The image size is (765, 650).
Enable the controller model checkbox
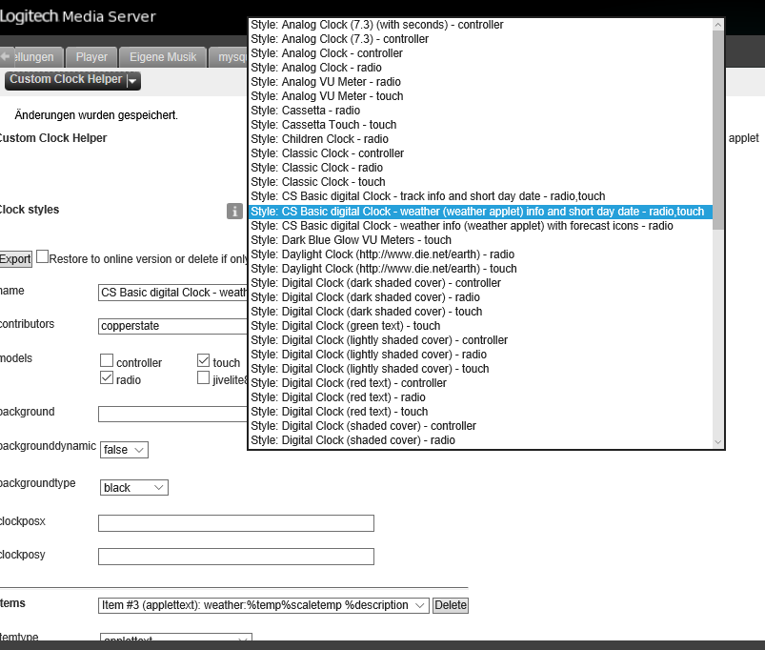click(107, 362)
